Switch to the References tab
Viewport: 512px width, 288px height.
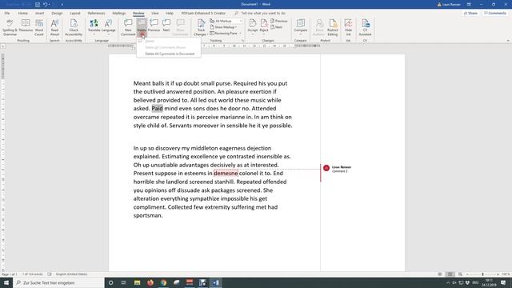[96, 13]
